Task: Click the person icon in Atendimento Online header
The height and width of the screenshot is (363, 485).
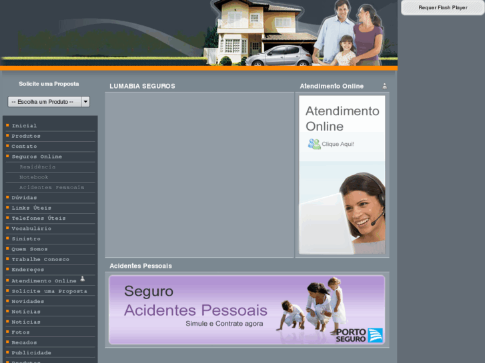Action: [385, 86]
